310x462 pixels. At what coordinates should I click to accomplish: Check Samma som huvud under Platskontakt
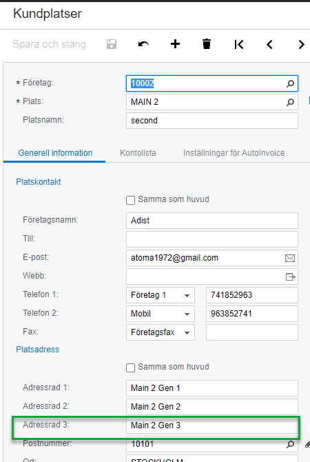(x=130, y=200)
